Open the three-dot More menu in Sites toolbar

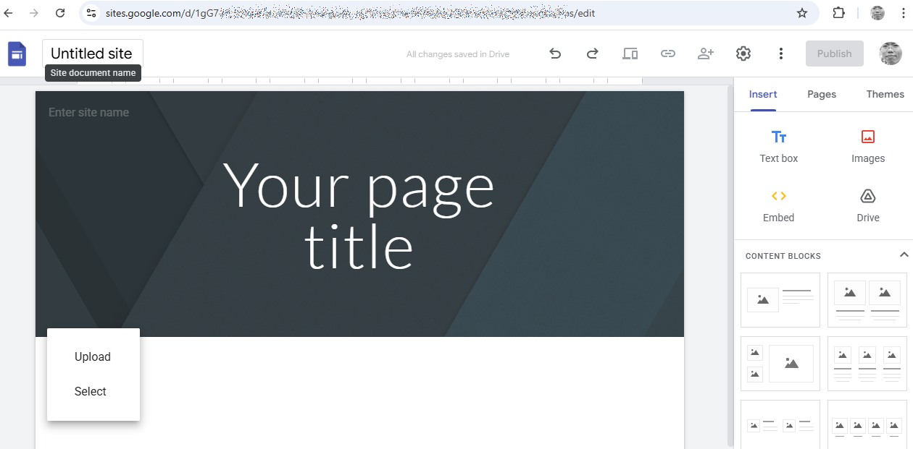(x=780, y=54)
